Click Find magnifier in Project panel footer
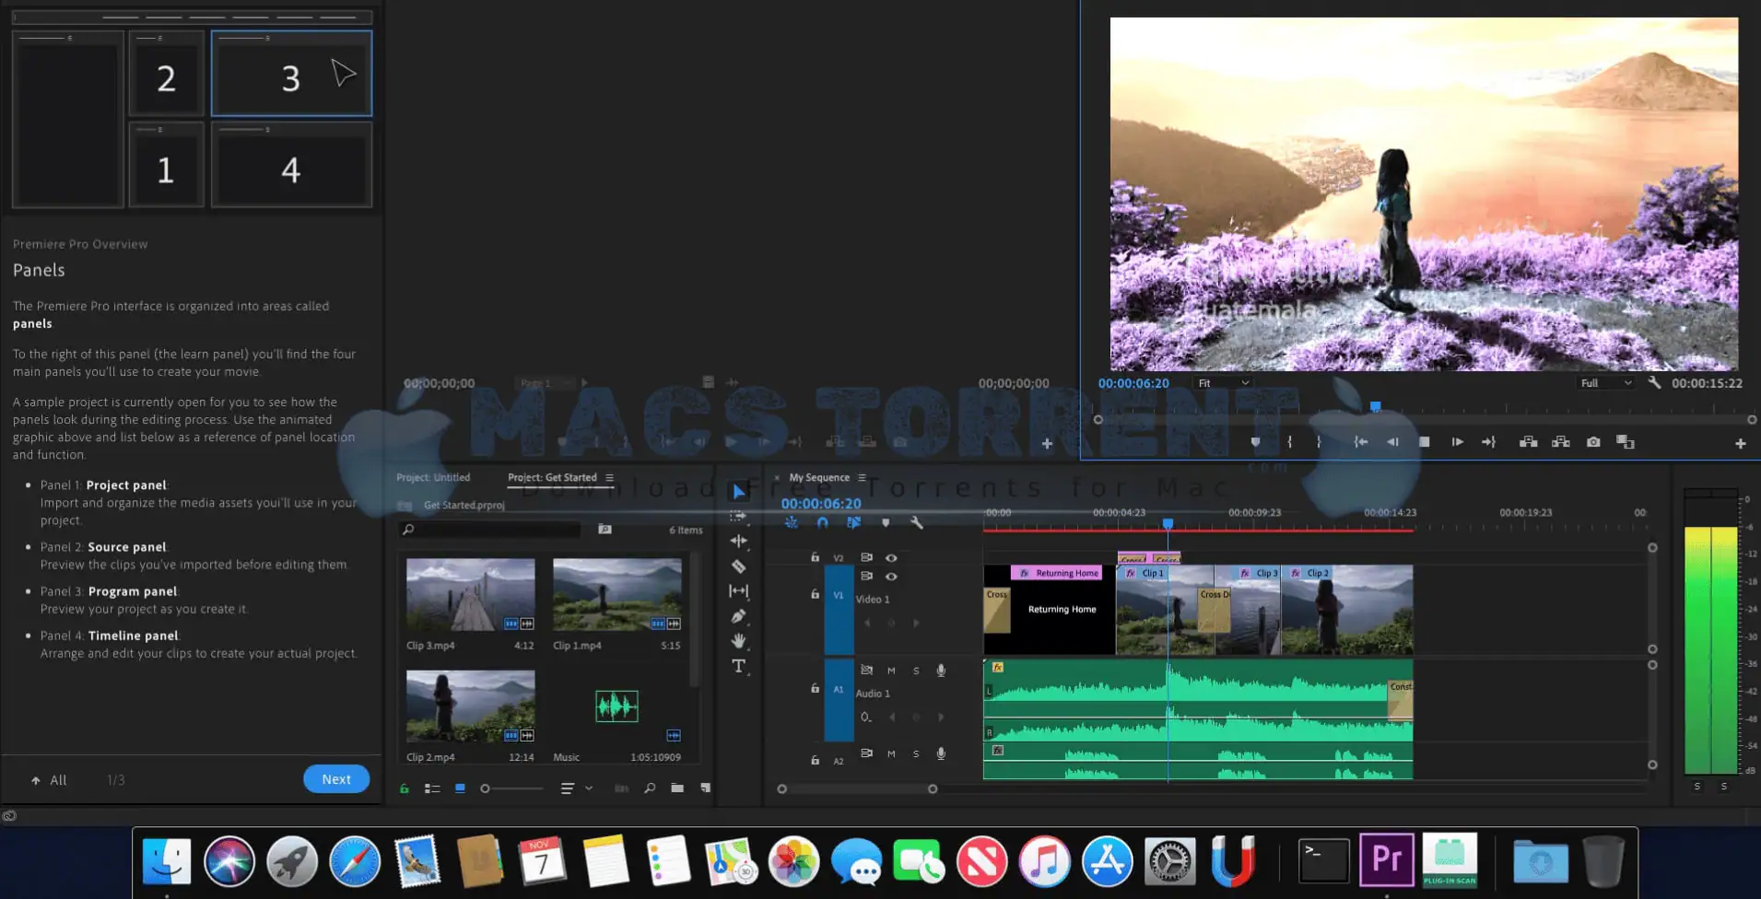 pyautogui.click(x=650, y=788)
